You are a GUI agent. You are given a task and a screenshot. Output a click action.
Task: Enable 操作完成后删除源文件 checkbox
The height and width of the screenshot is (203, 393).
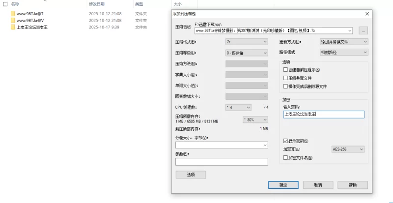click(286, 86)
